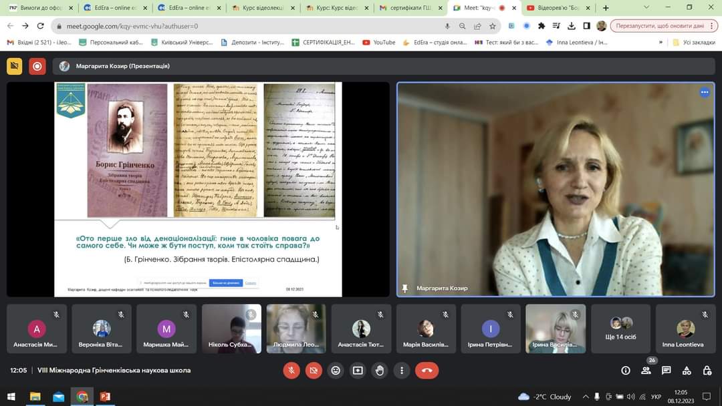This screenshot has width=722, height=406.
Task: Unmute the microphone in Meet controls
Action: (x=291, y=370)
